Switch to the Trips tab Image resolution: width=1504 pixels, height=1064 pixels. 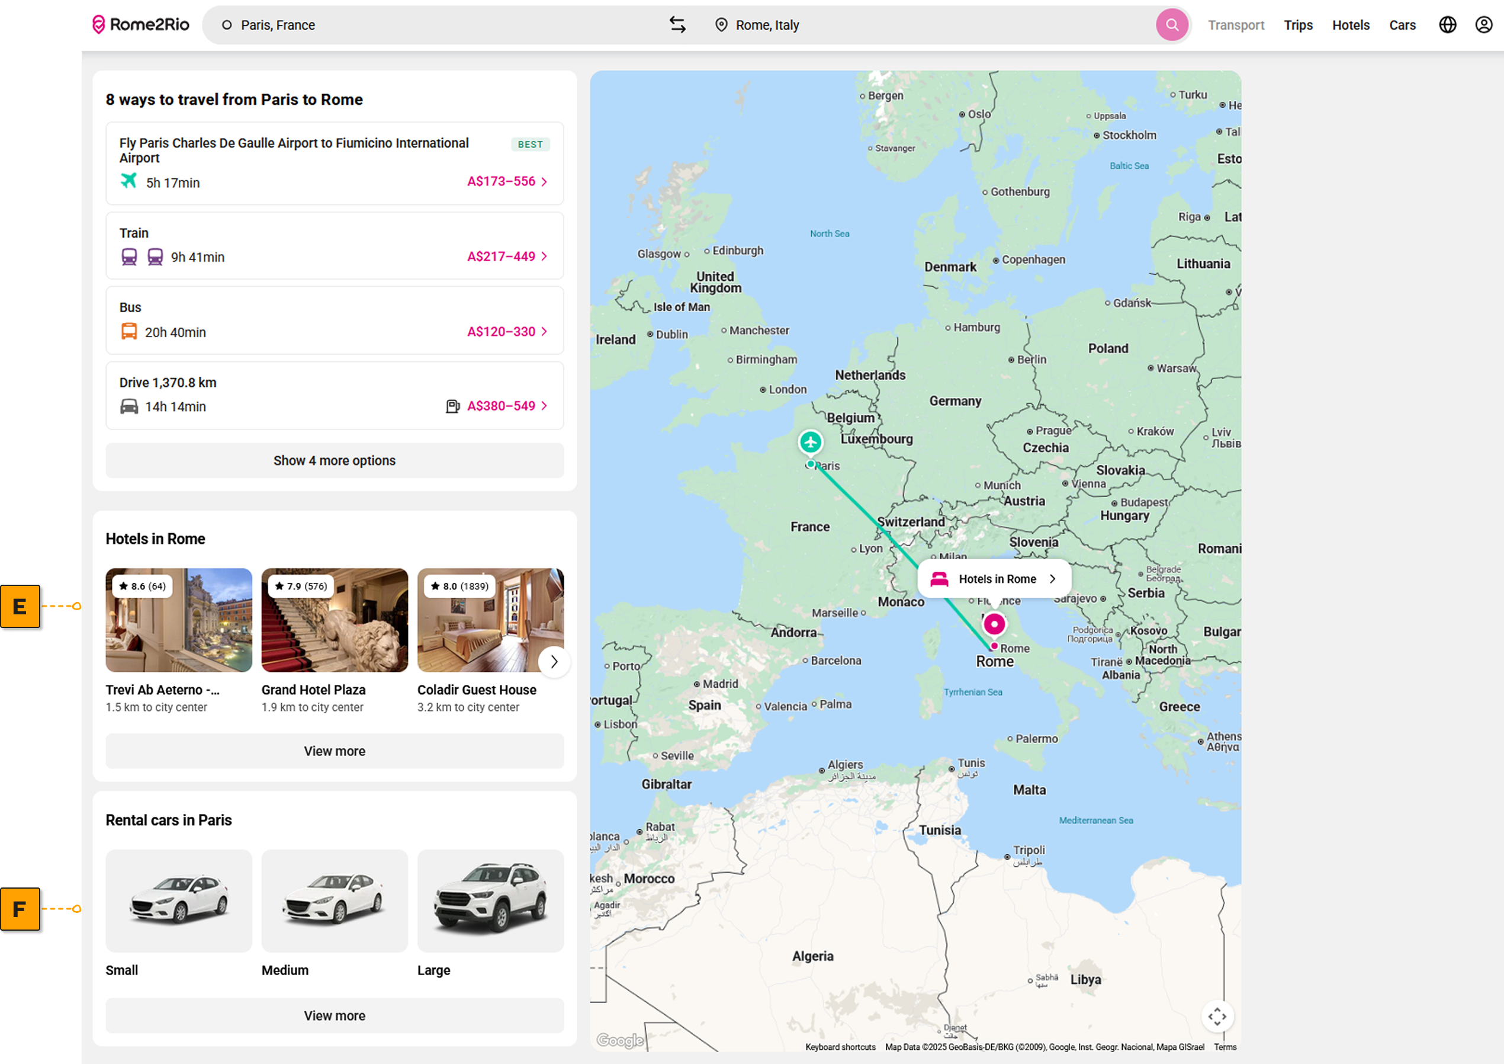click(x=1298, y=25)
